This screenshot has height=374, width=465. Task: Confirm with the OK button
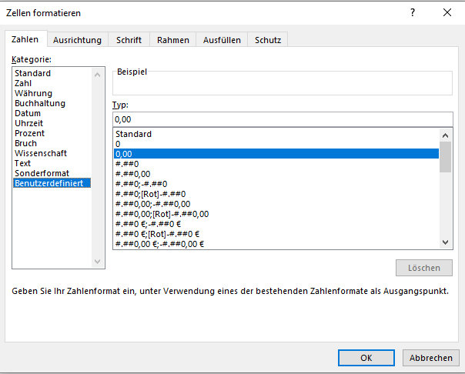pyautogui.click(x=366, y=358)
